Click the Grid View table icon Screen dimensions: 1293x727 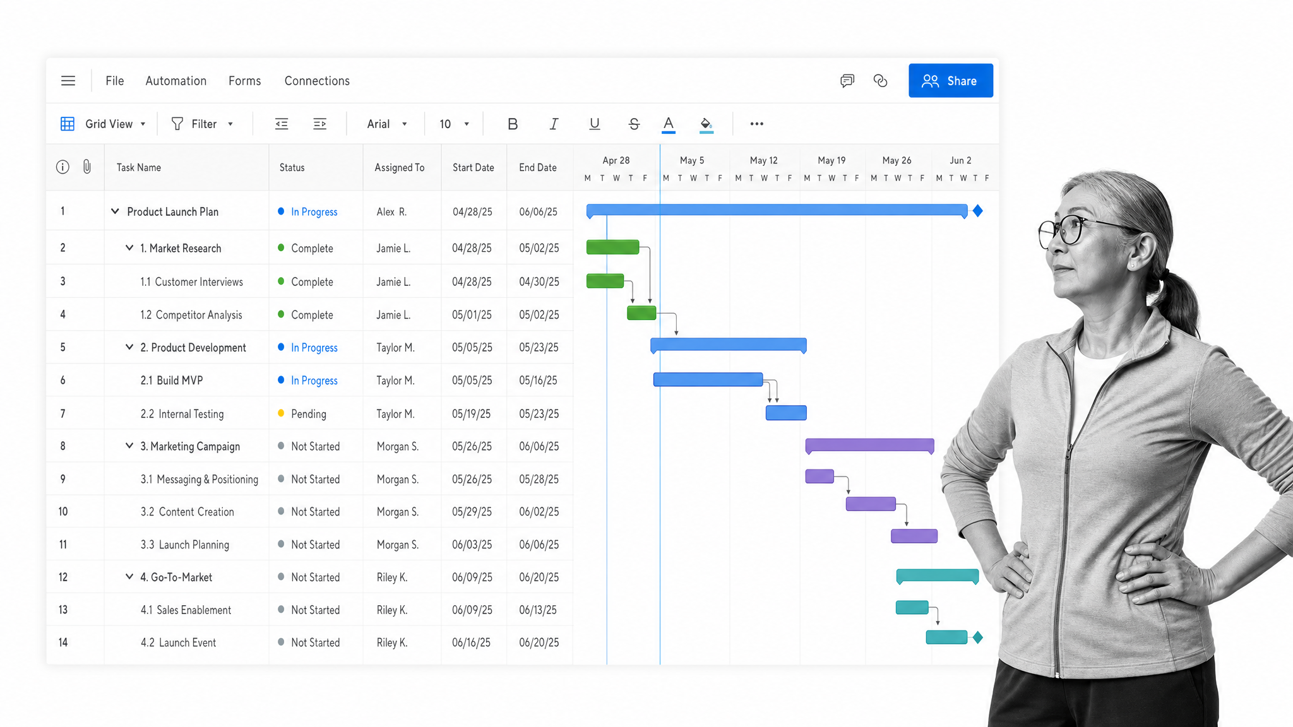click(68, 124)
